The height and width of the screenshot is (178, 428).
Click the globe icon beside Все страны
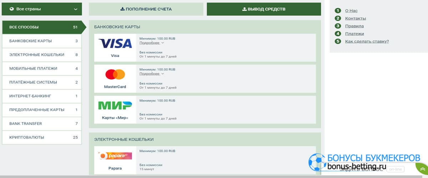coord(12,9)
